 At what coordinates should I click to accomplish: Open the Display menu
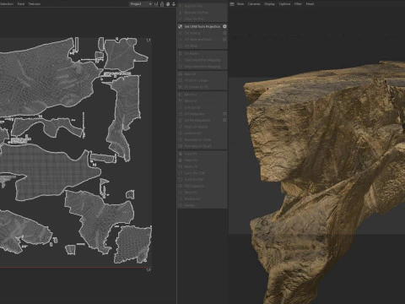coord(269,4)
